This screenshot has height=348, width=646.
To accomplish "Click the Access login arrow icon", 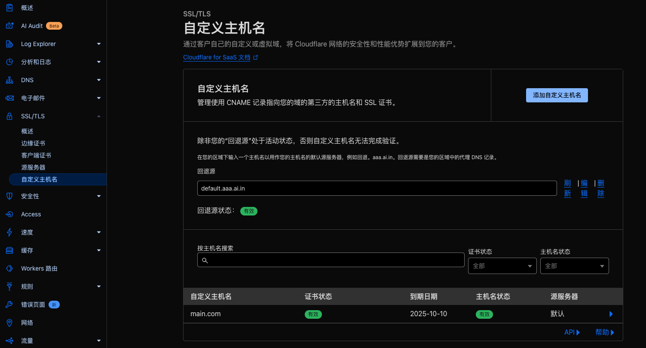I will point(9,214).
